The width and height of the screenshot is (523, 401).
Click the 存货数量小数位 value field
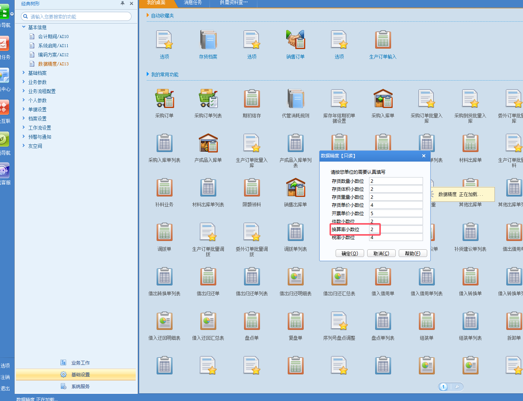[396, 181]
